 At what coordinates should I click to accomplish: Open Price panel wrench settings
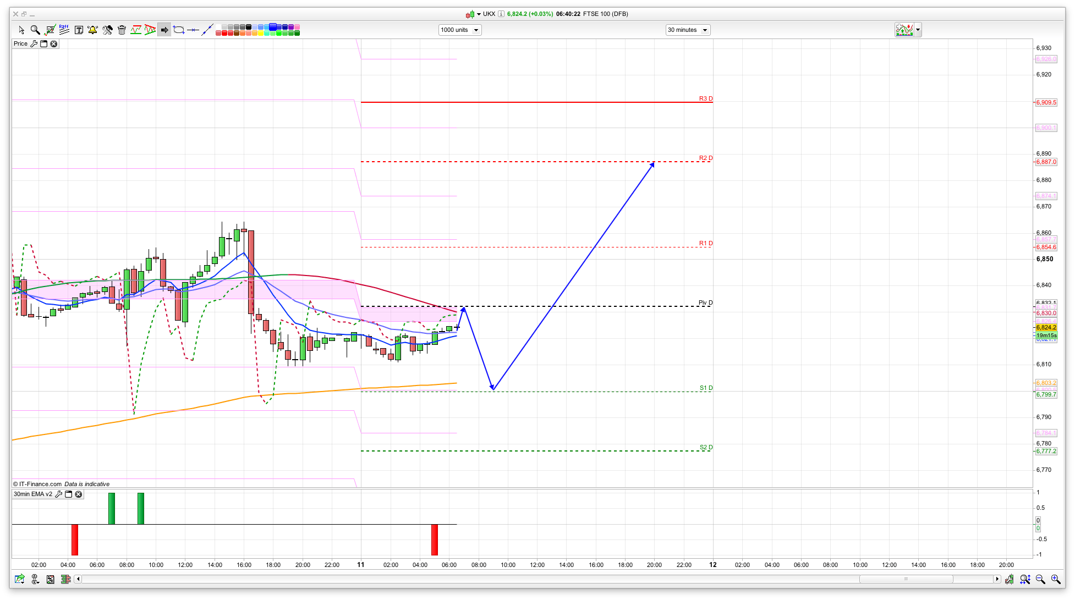coord(34,44)
